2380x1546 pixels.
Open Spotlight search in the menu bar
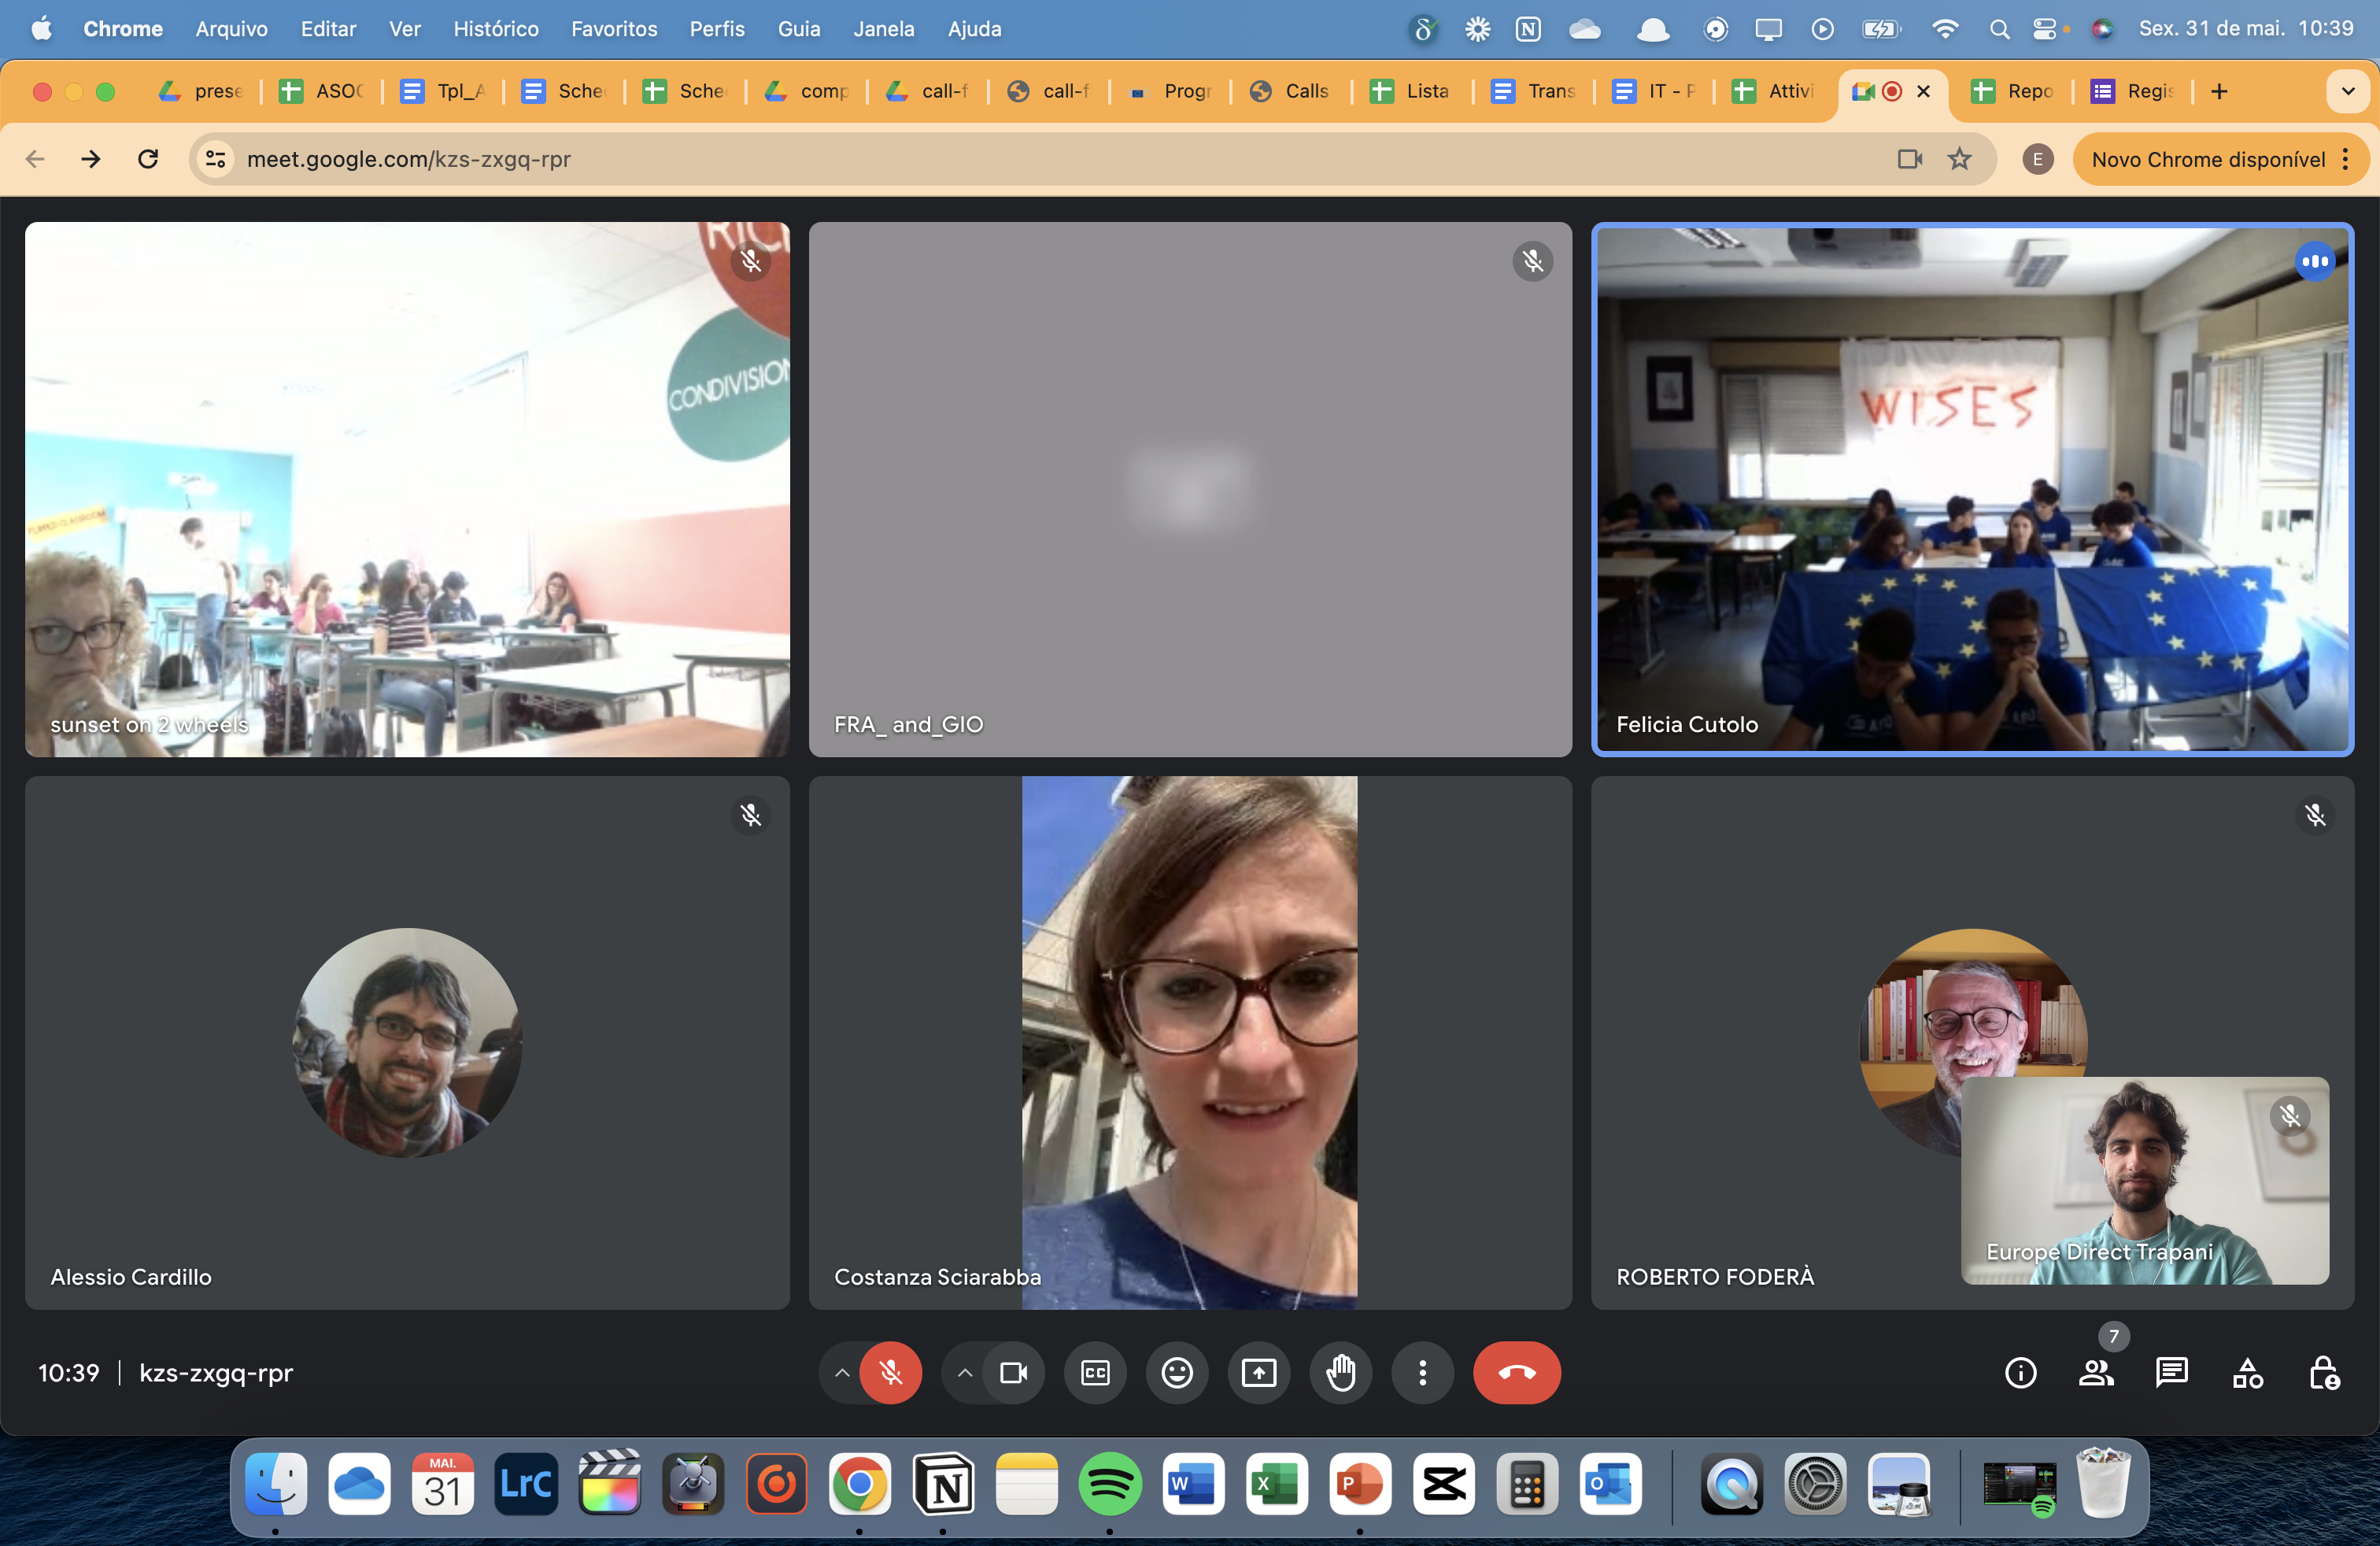pyautogui.click(x=1999, y=29)
